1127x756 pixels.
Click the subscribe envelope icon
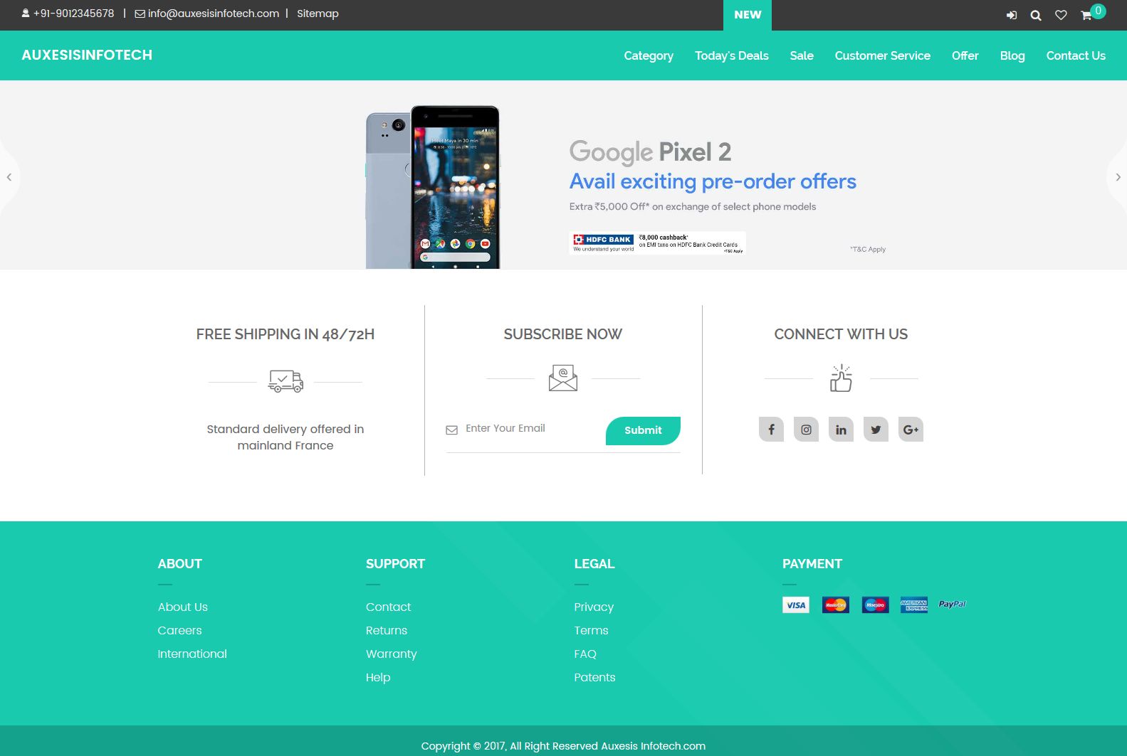(563, 378)
